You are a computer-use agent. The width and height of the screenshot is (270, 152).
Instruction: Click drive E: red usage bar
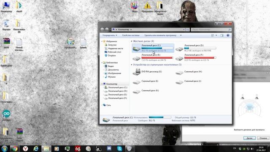[x=157, y=58]
